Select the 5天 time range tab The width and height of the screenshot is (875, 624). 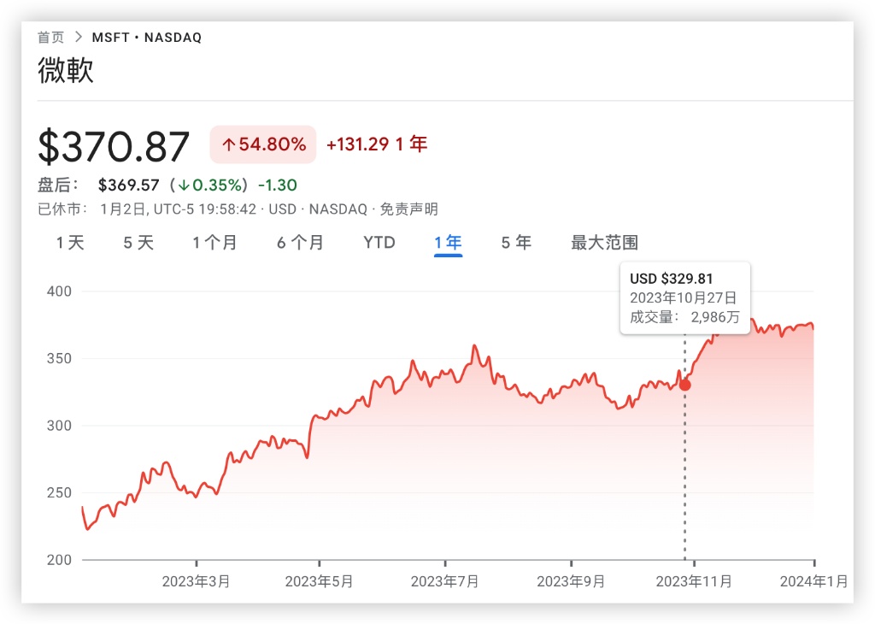pos(138,243)
